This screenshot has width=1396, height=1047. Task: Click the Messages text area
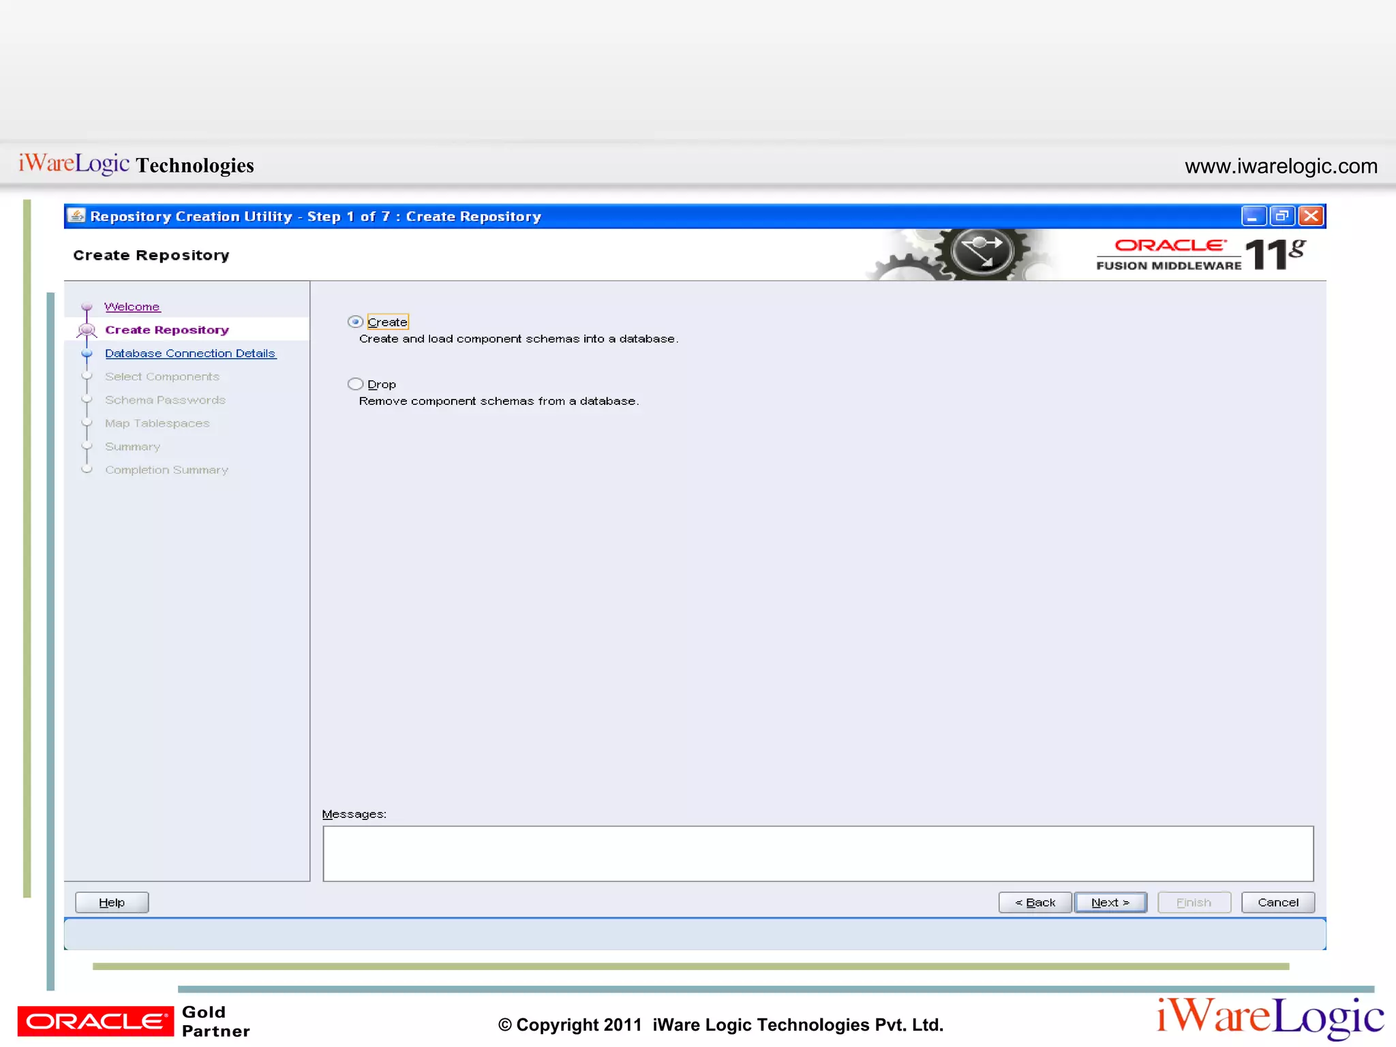pos(817,853)
